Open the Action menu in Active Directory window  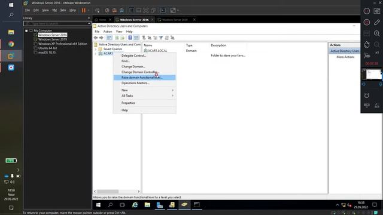click(108, 32)
